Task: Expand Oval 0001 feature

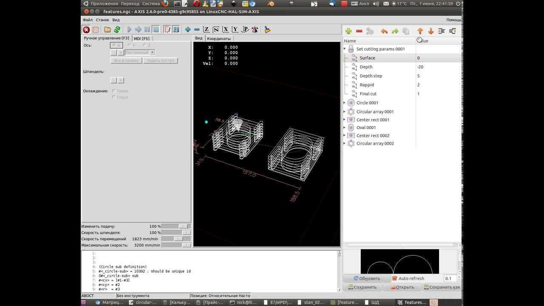Action: (345, 127)
